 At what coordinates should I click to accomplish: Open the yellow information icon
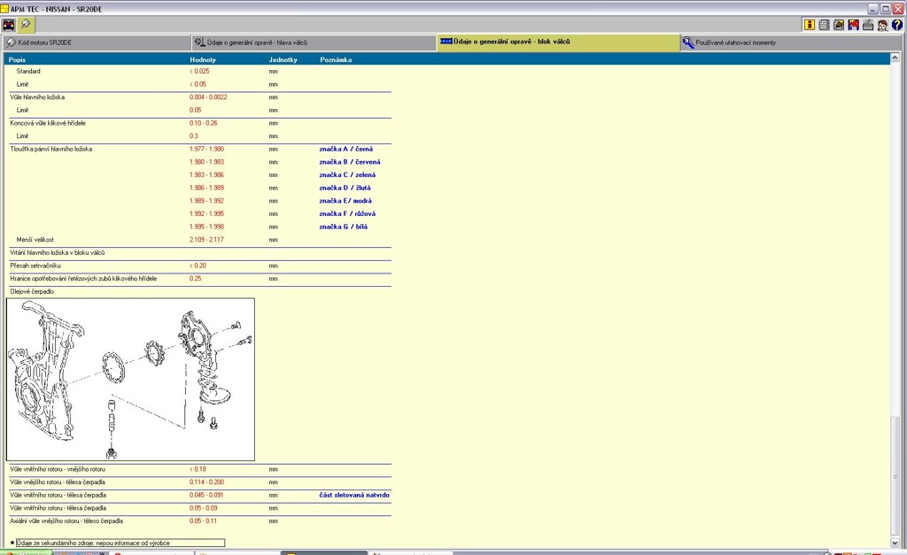[810, 25]
